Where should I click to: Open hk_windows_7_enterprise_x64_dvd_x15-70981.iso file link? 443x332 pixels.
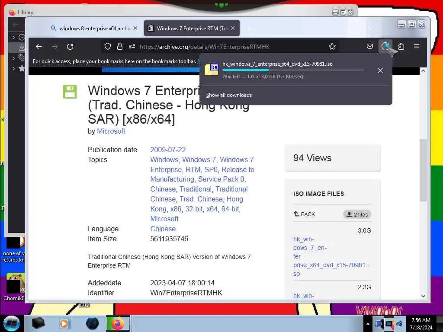click(x=331, y=256)
